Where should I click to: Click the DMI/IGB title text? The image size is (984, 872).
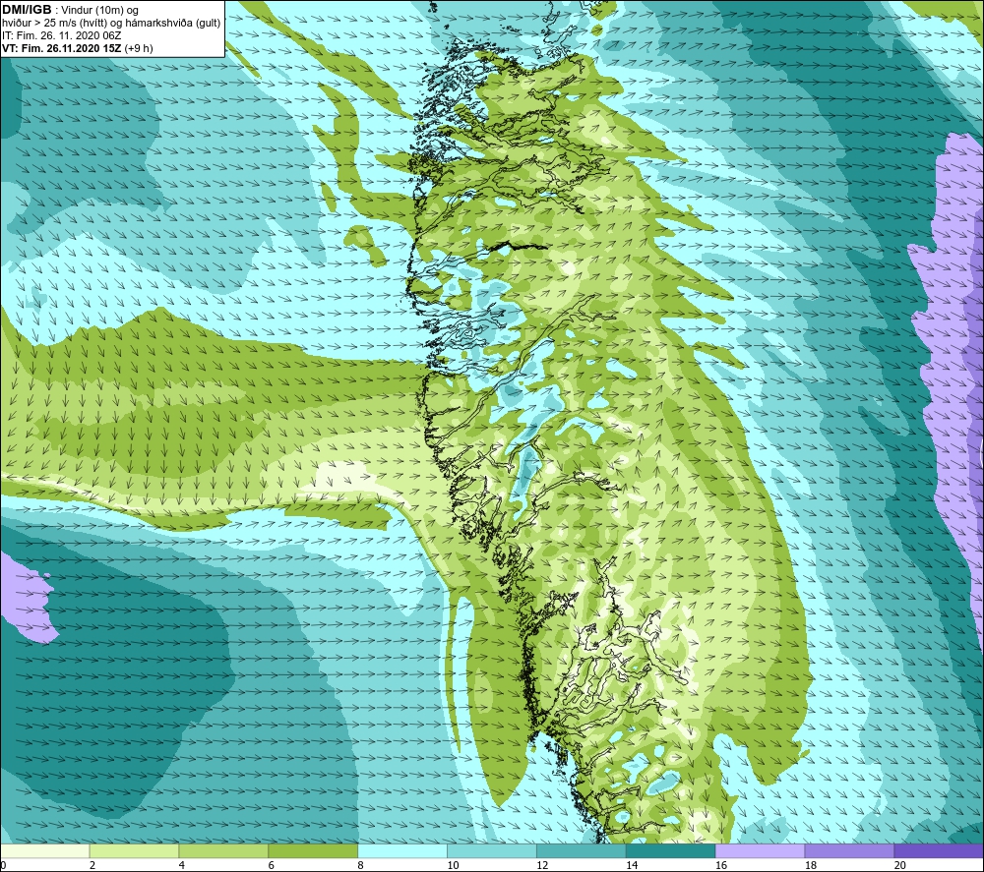(27, 10)
